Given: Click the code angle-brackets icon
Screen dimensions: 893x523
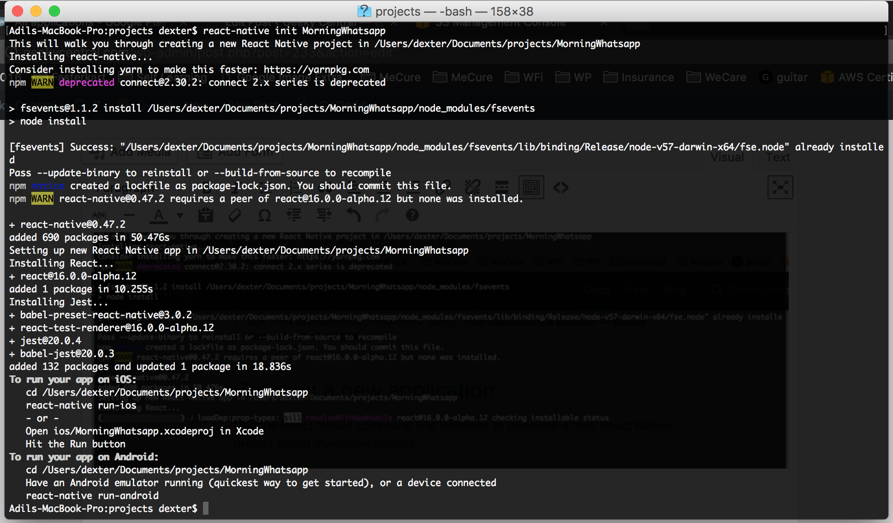Looking at the screenshot, I should click(x=560, y=187).
